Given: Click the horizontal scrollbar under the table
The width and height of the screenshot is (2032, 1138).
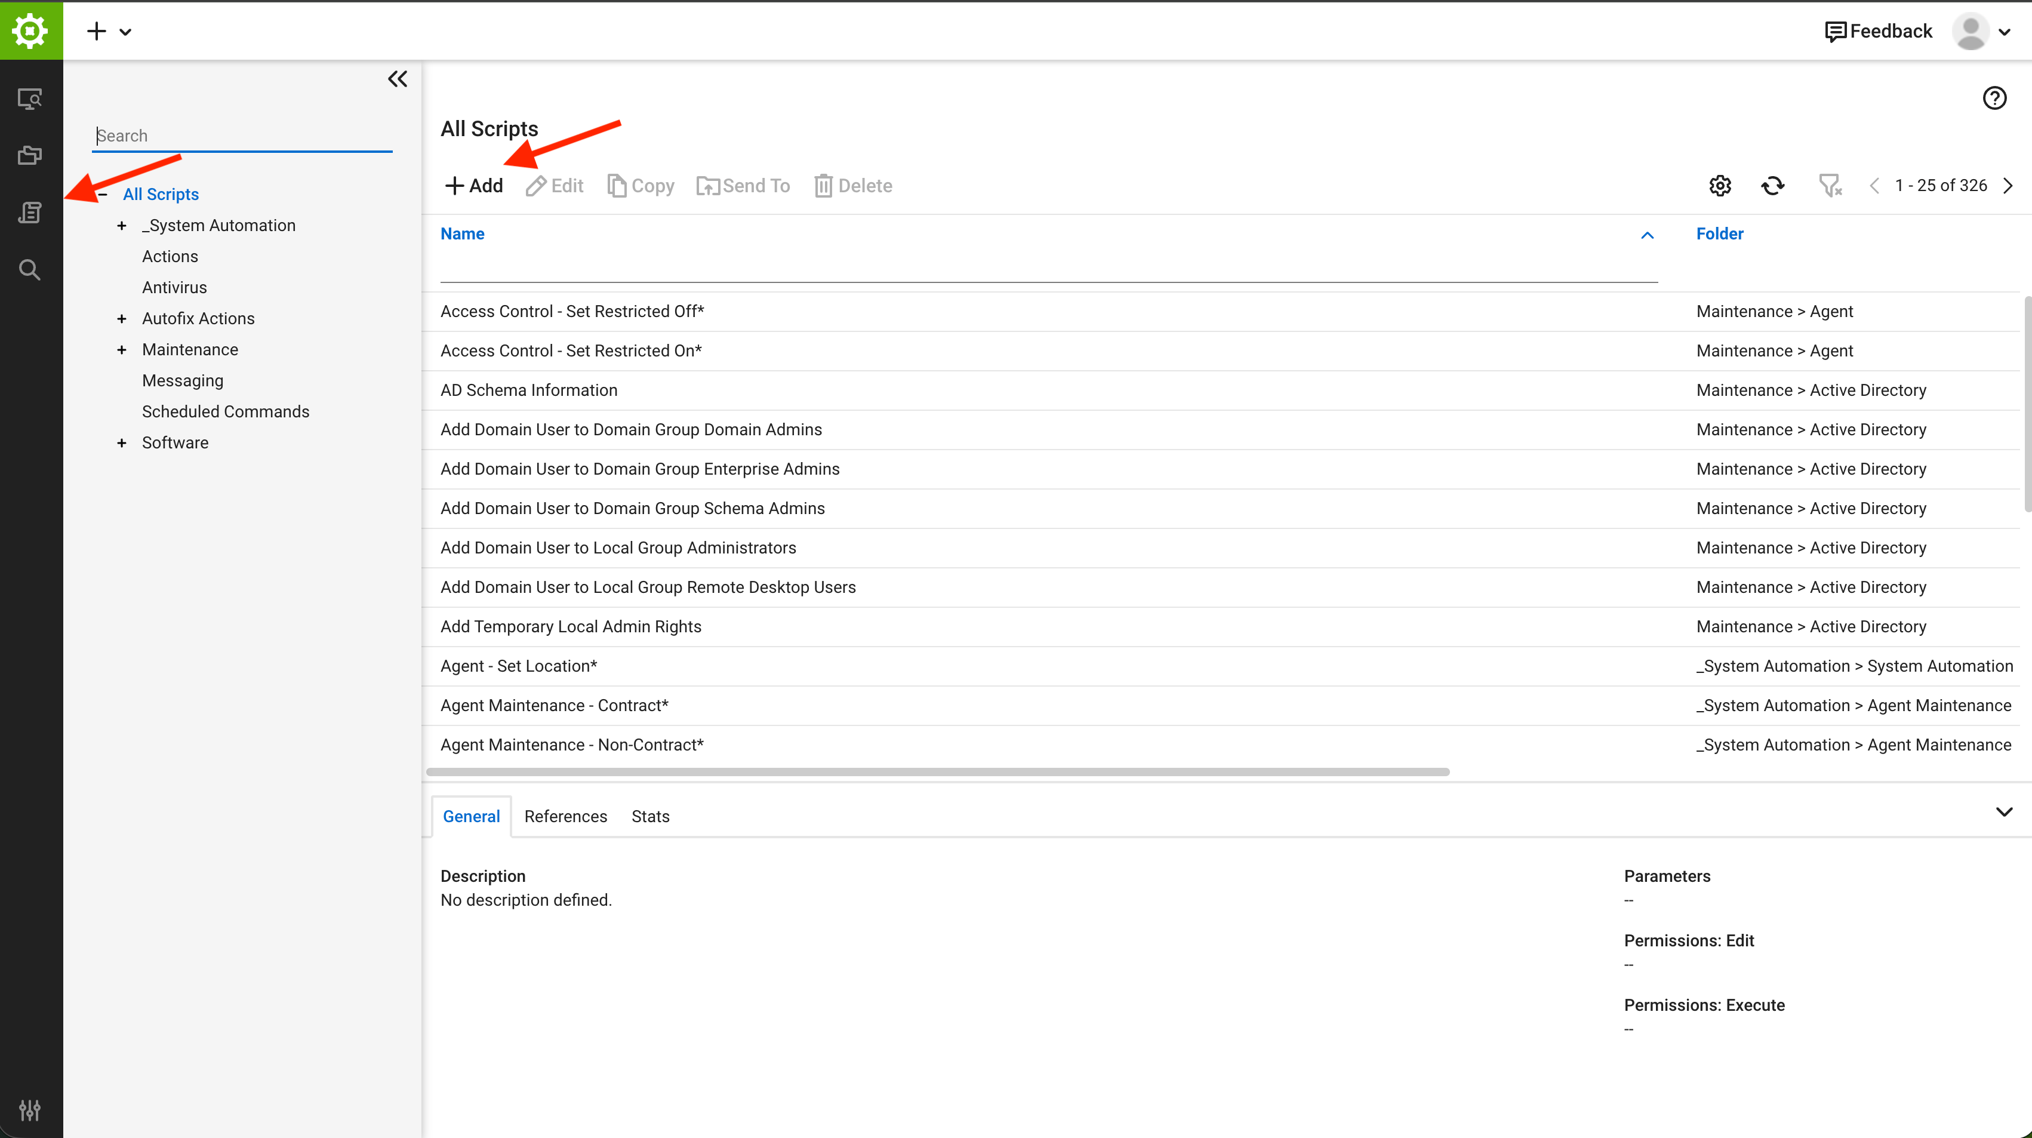Looking at the screenshot, I should coord(938,772).
